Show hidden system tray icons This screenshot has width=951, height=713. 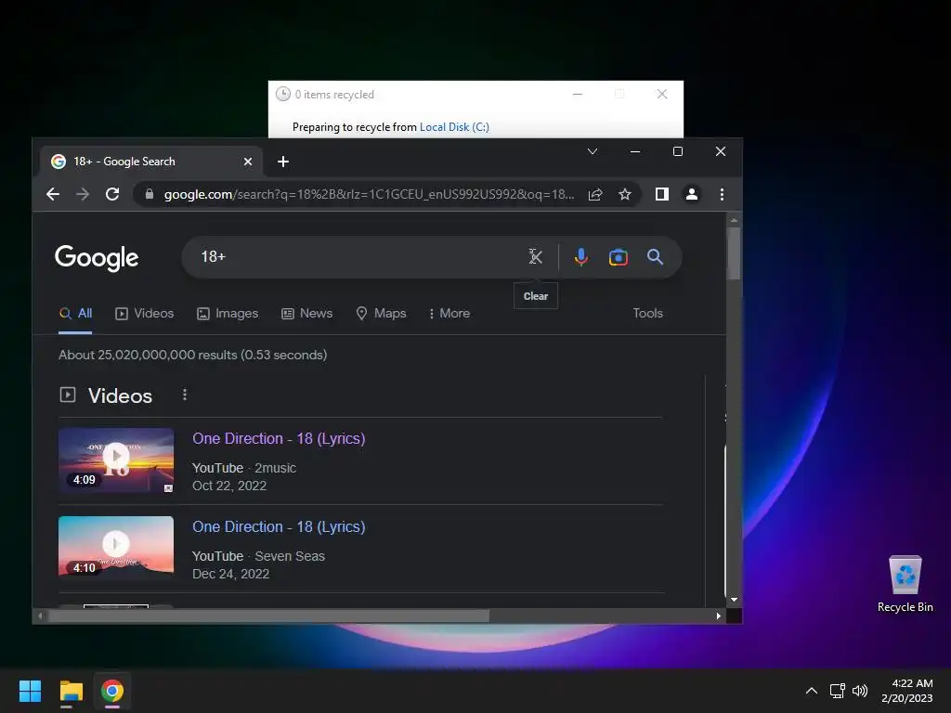click(x=811, y=691)
